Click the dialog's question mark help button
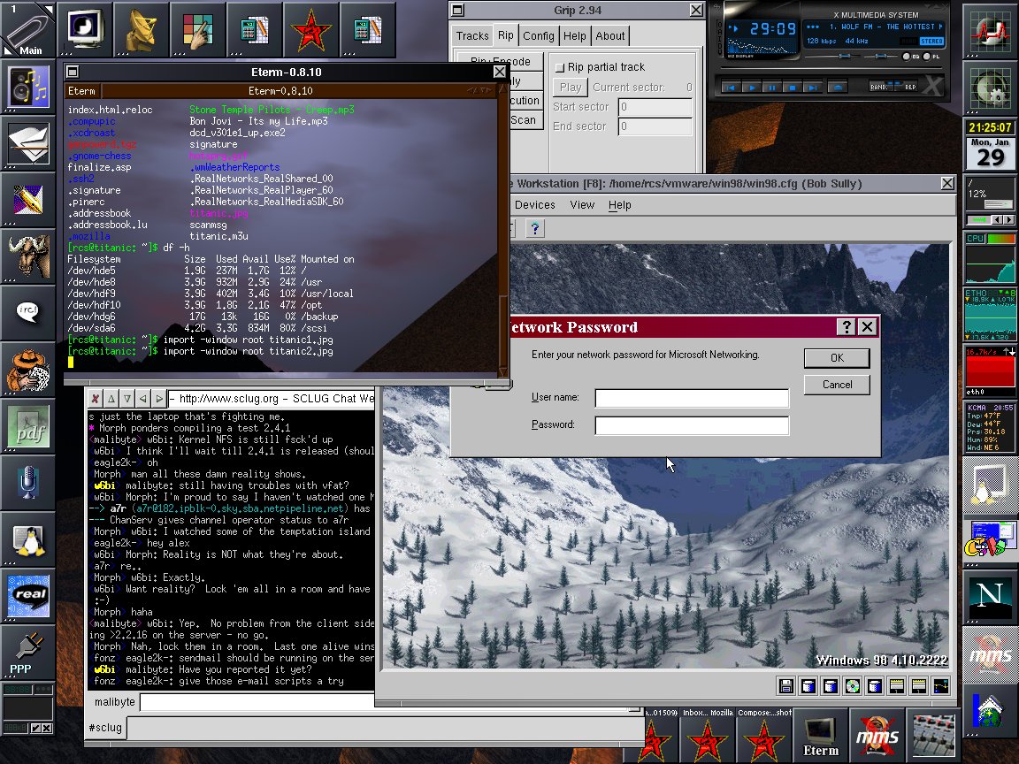 coord(847,327)
